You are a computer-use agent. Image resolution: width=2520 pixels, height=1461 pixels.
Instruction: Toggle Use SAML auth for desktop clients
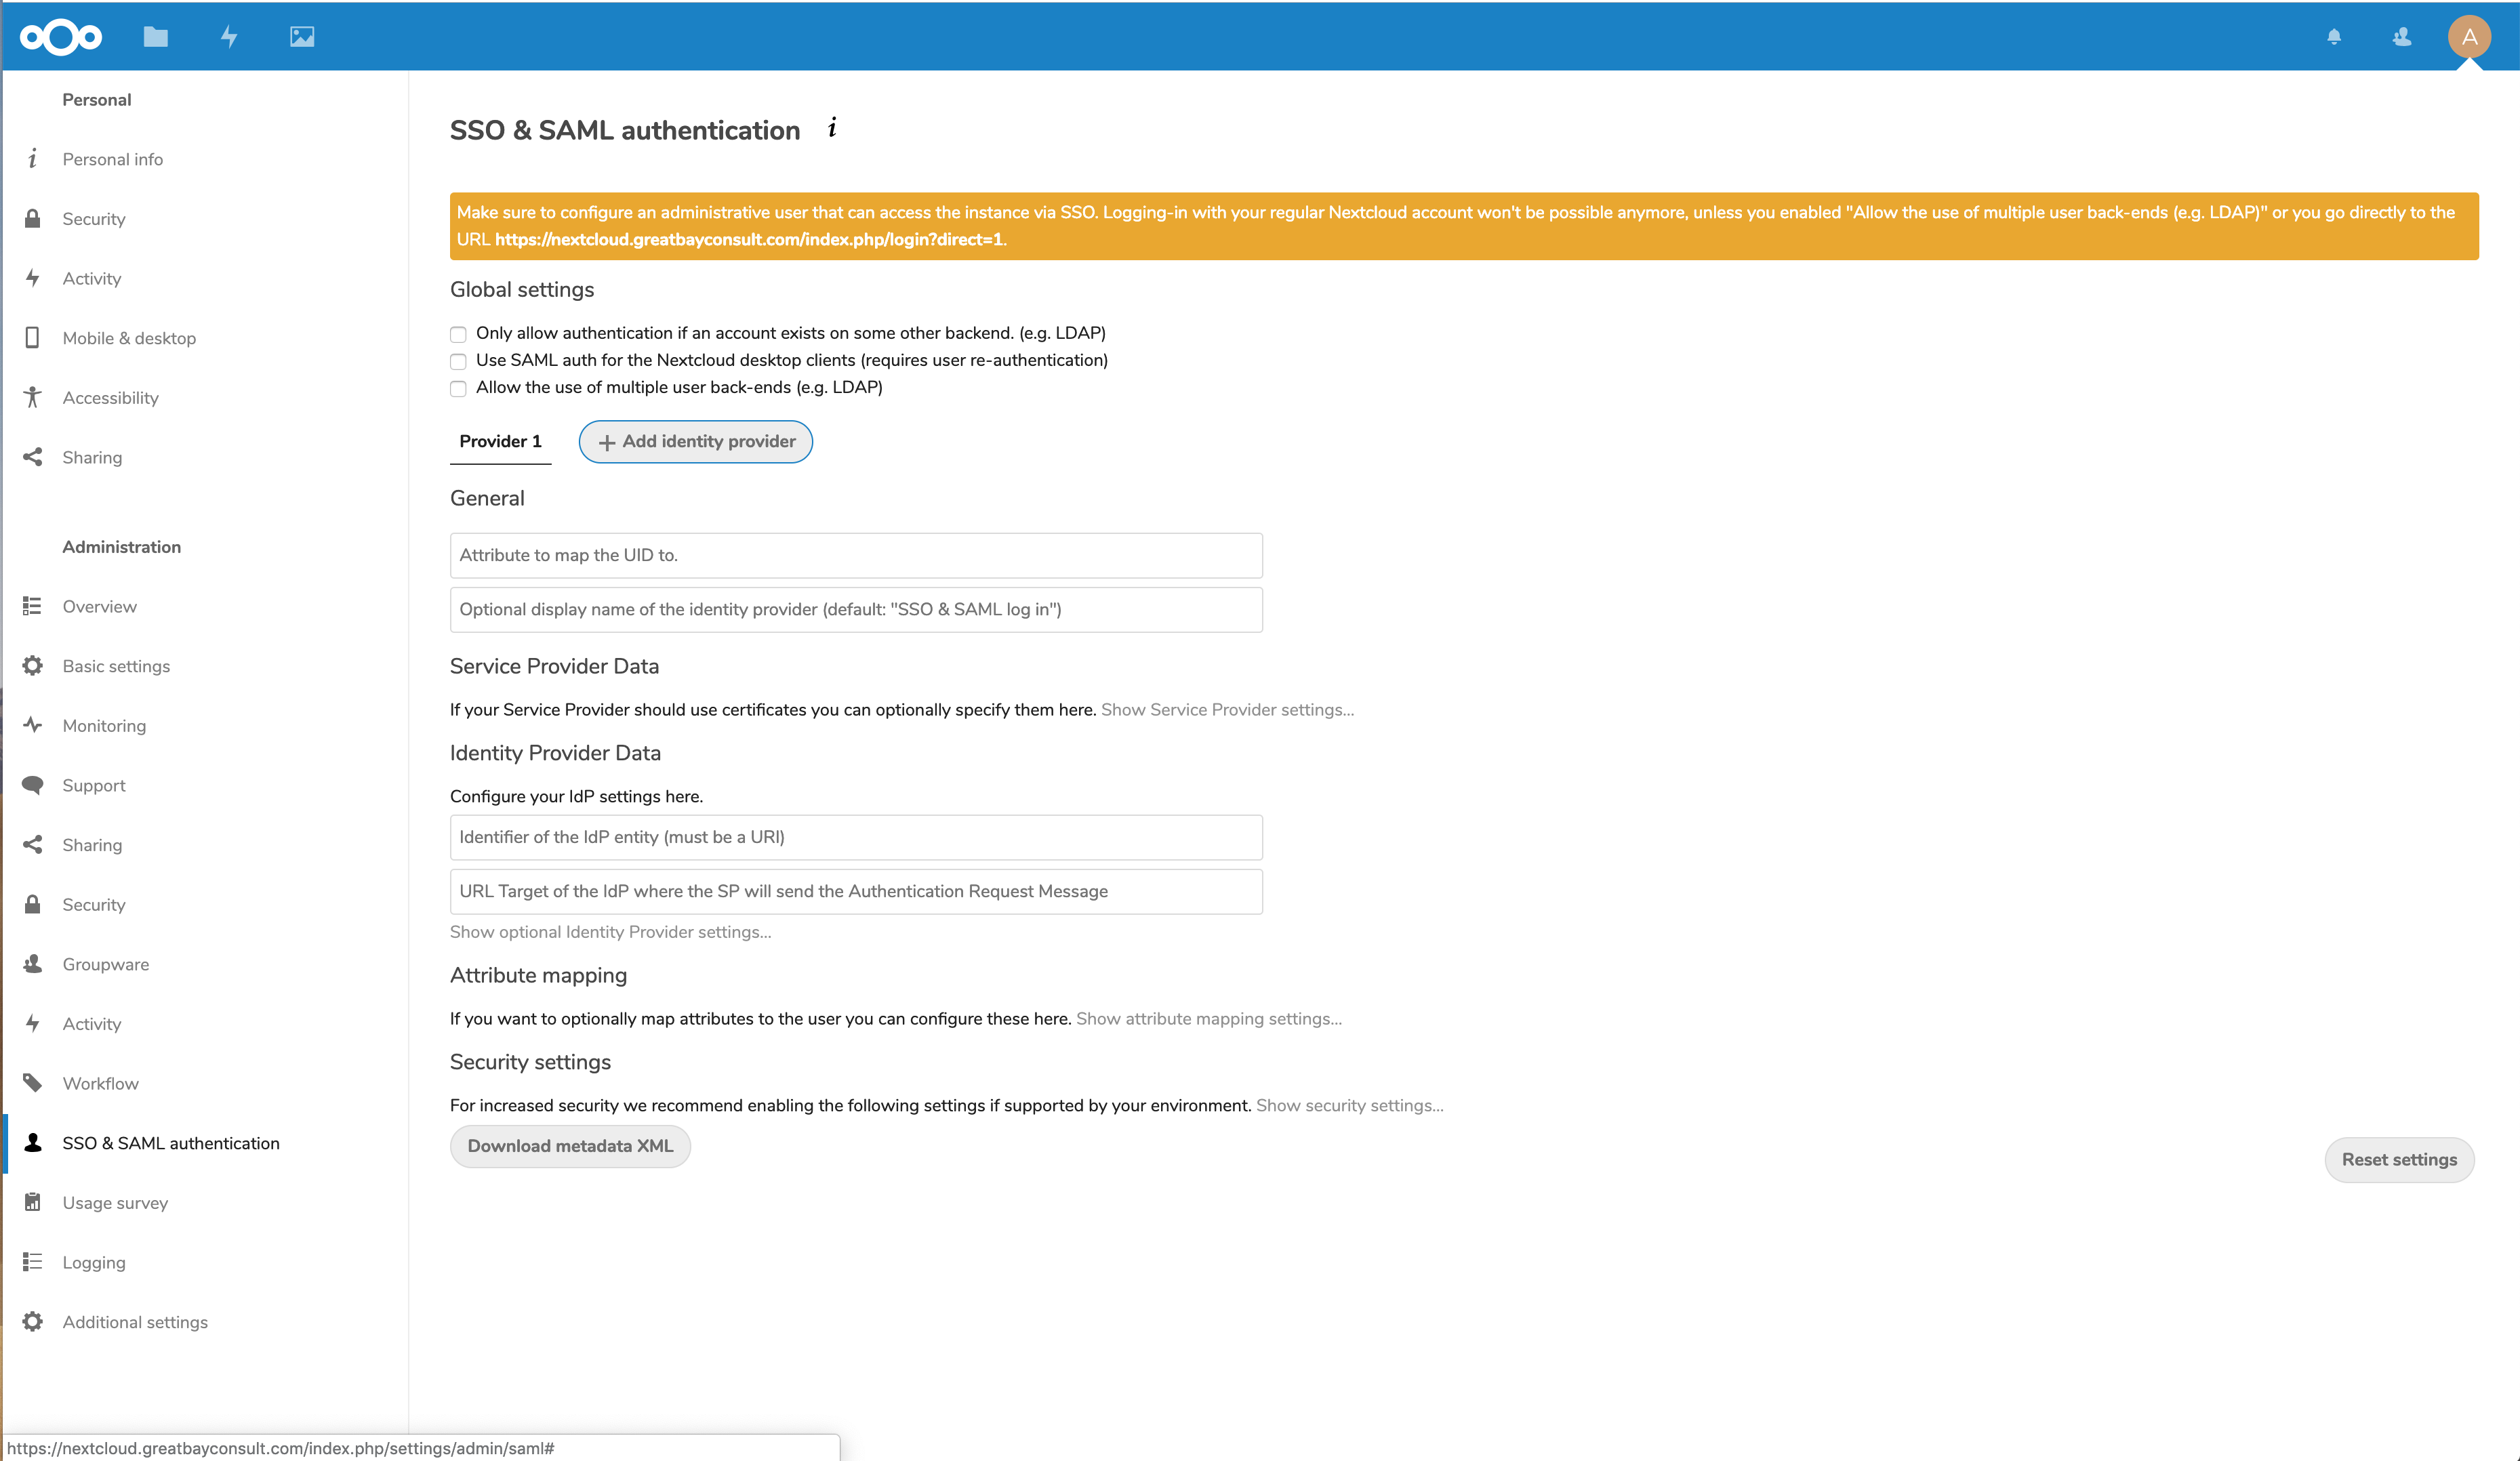point(459,360)
